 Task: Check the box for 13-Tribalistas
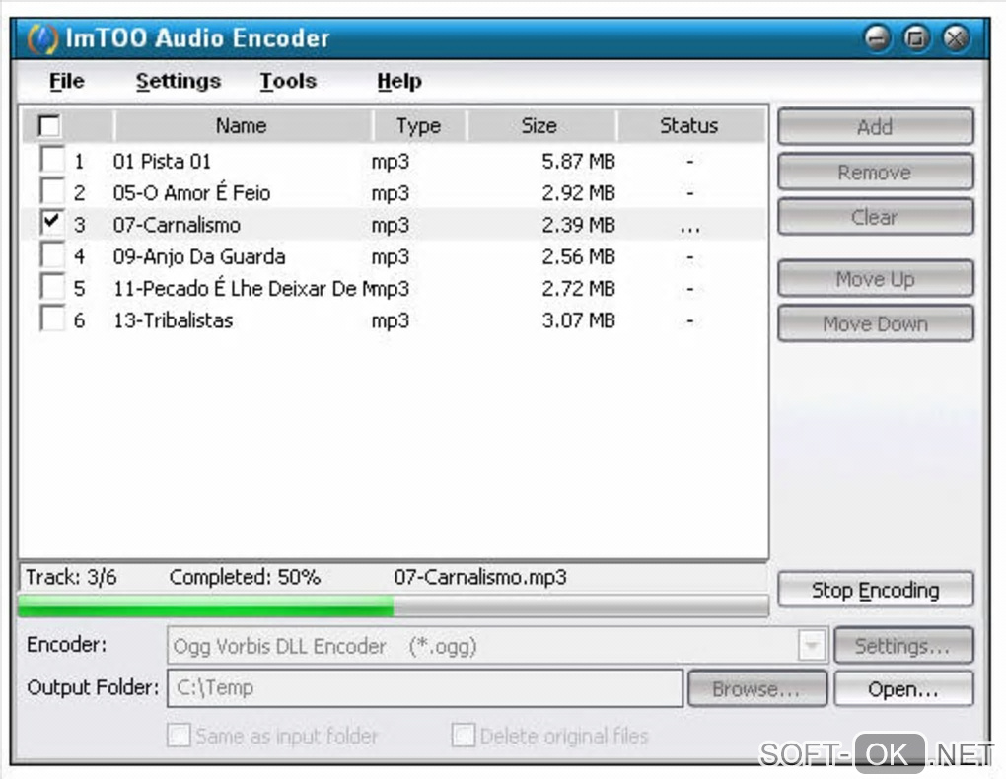tap(52, 318)
